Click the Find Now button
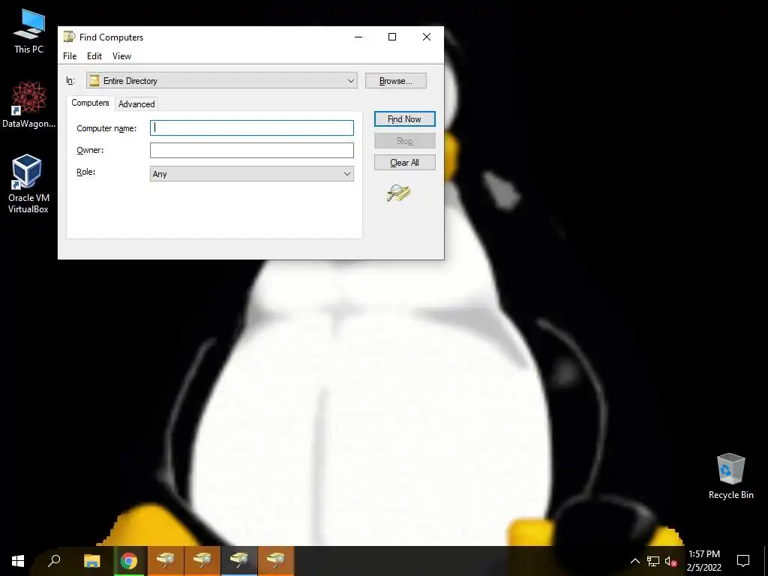This screenshot has width=768, height=576. tap(404, 119)
